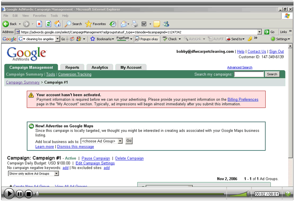Open the Help menu

pyautogui.click(x=65, y=16)
